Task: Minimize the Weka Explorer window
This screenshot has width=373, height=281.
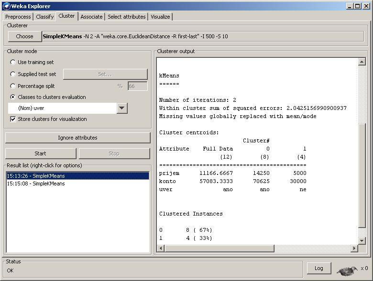Action: (x=350, y=6)
